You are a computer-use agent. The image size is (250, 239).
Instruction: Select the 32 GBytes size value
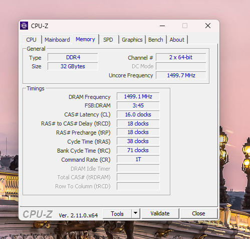pos(73,66)
